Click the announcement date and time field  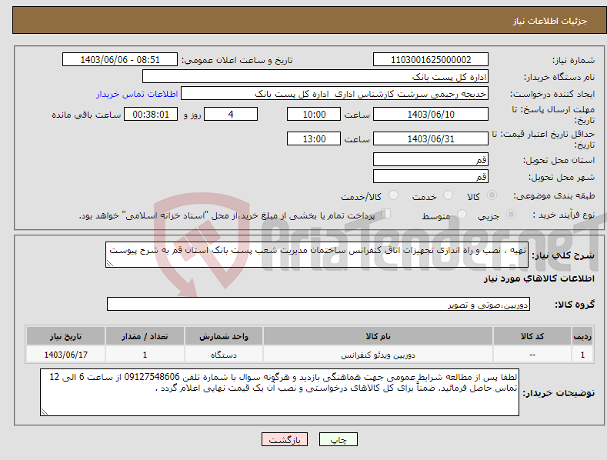click(120, 60)
